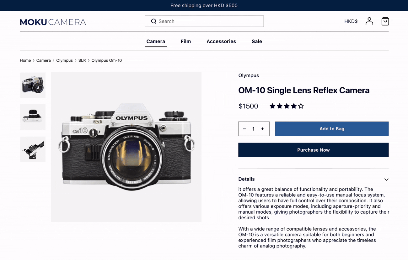Increase quantity with plus icon
This screenshot has height=260, width=408.
coord(262,129)
